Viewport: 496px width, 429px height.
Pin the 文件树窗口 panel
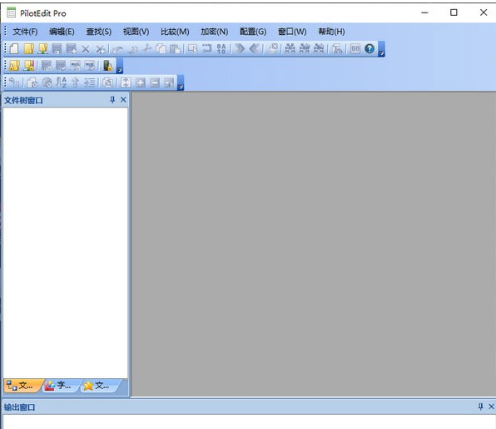click(112, 100)
